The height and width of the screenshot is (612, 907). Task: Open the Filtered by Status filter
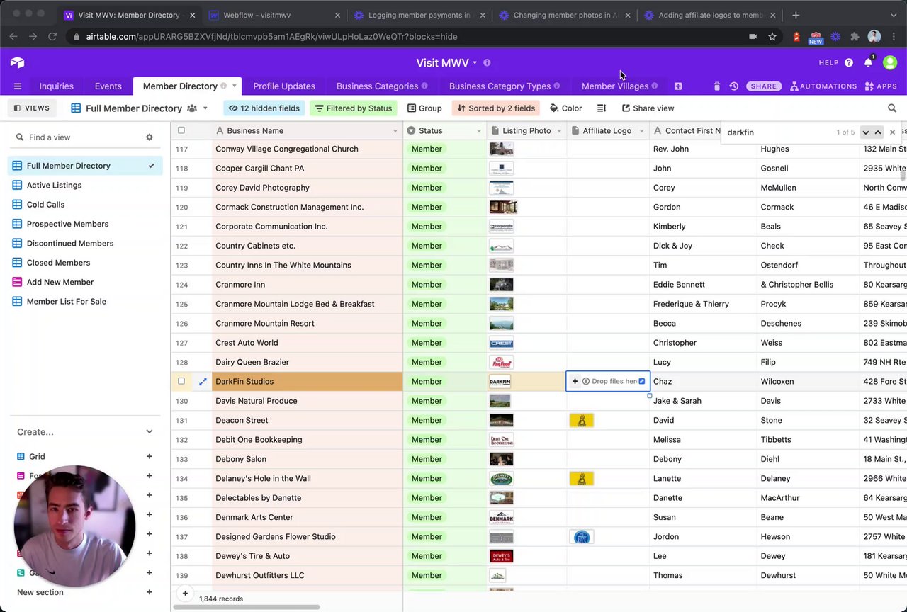pos(353,108)
